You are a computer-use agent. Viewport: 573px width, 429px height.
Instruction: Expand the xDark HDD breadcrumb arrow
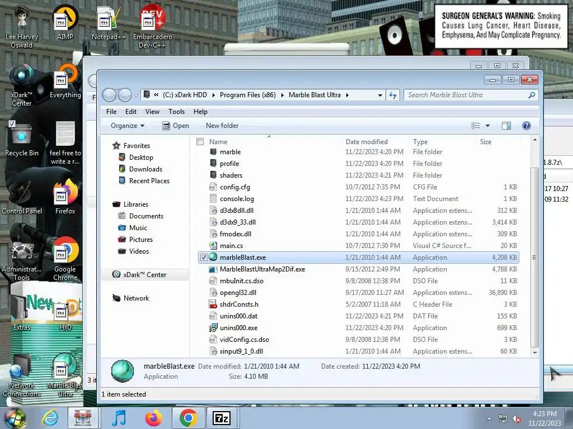pos(213,95)
